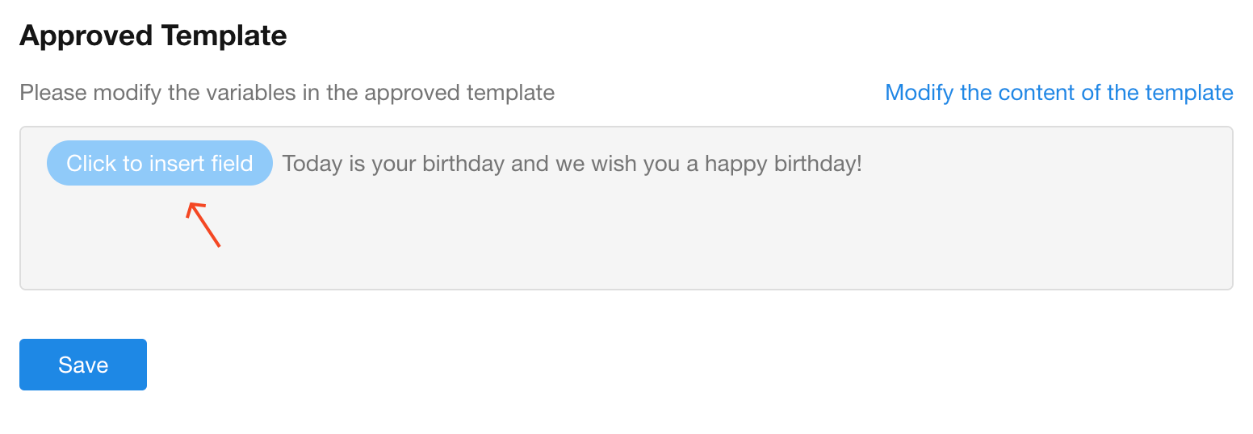
Task: Click 'approved template' ending the gray instruction line
Action: click(459, 93)
